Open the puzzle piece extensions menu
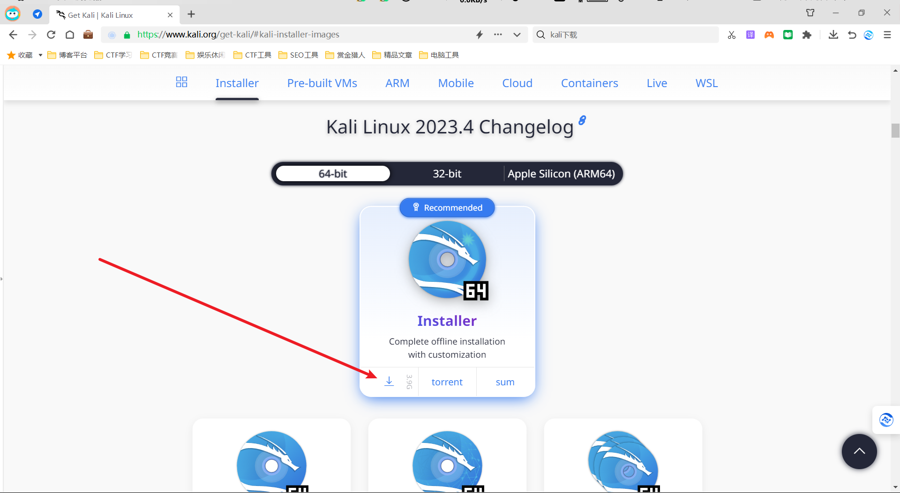Image resolution: width=900 pixels, height=493 pixels. (x=807, y=35)
